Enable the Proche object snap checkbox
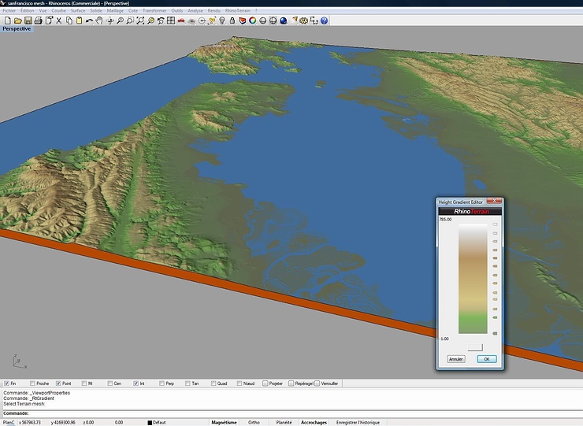 click(32, 383)
